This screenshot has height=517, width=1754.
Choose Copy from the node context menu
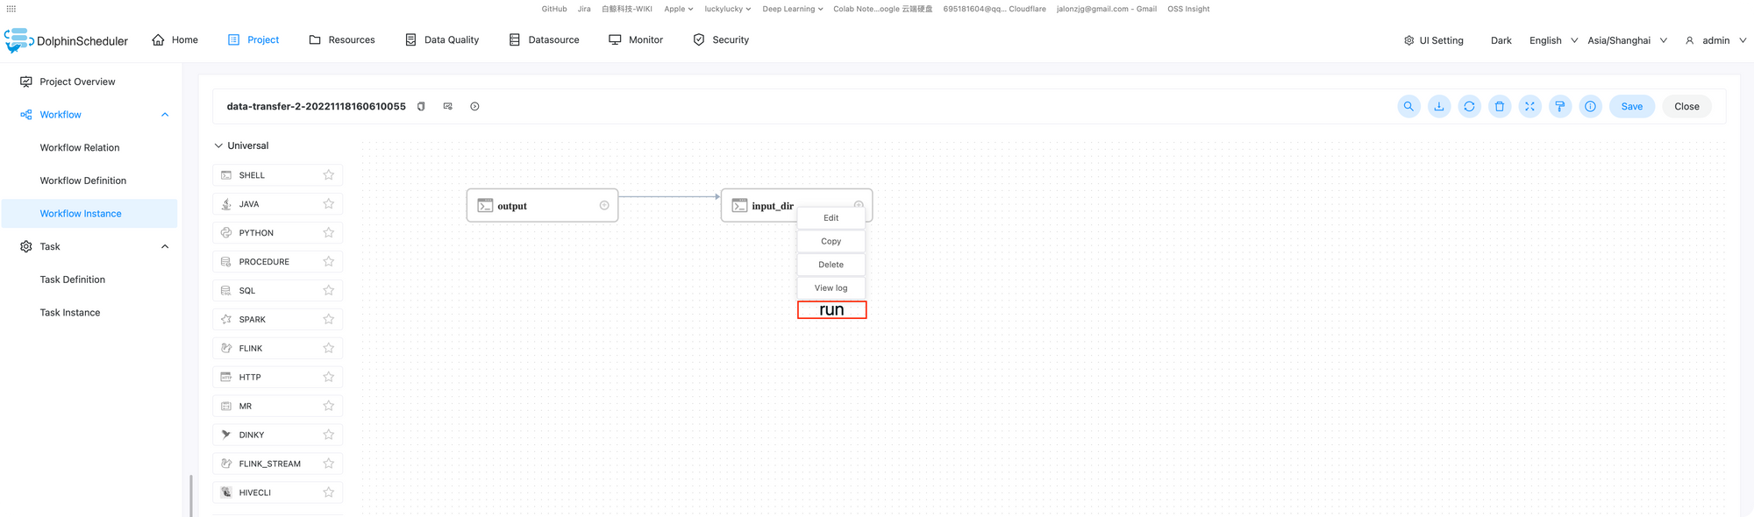831,241
